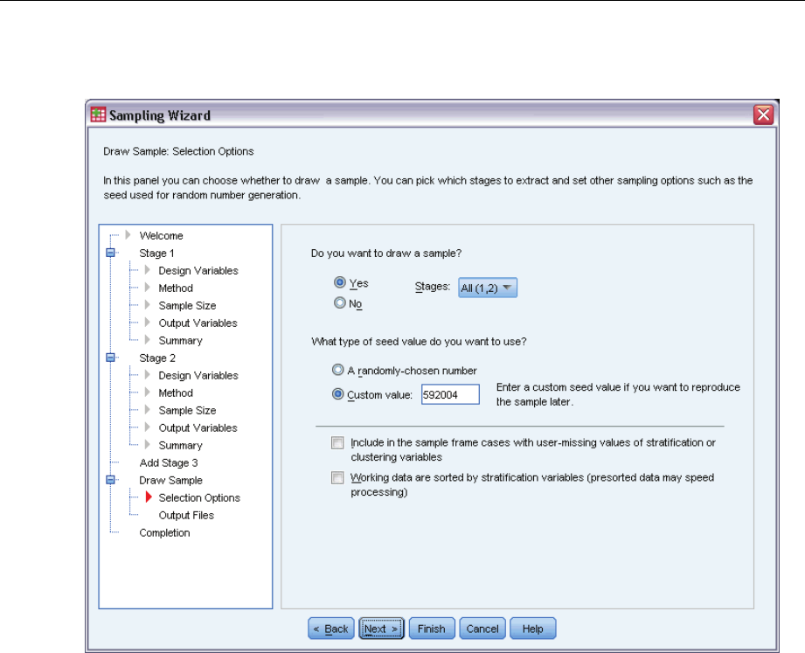The image size is (805, 653).
Task: Go to the Welcome step
Action: click(x=161, y=236)
